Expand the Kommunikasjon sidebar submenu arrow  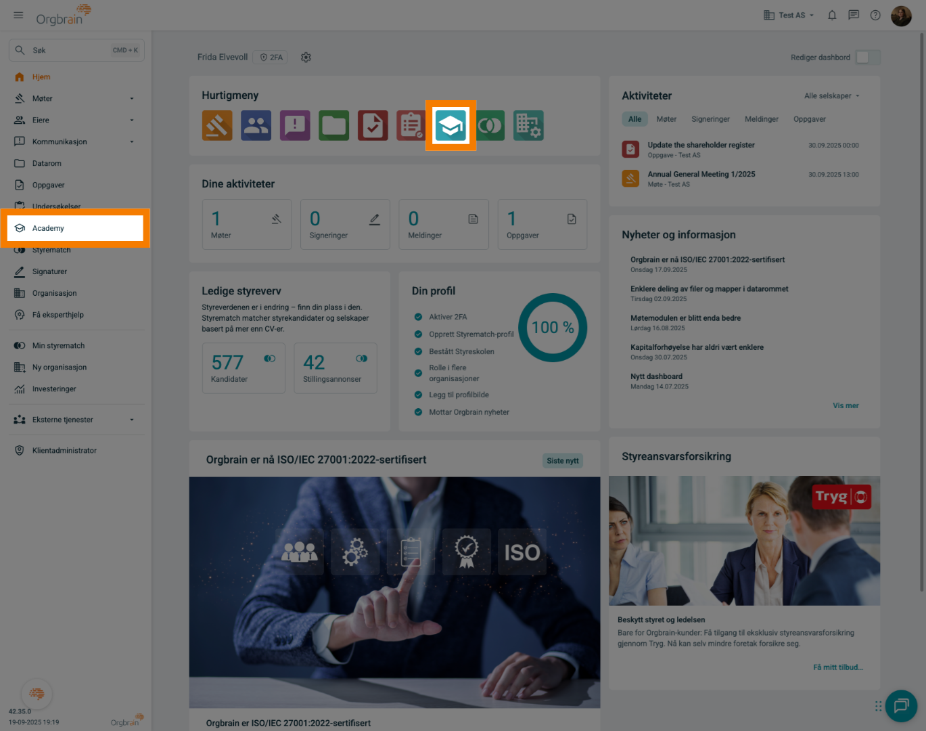tap(132, 142)
